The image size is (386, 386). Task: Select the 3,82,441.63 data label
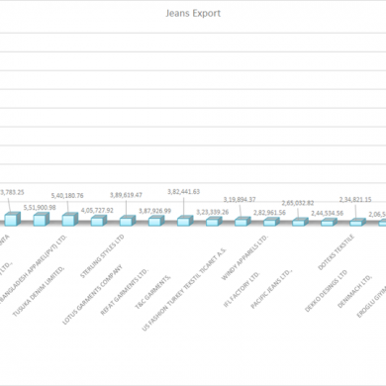click(184, 192)
